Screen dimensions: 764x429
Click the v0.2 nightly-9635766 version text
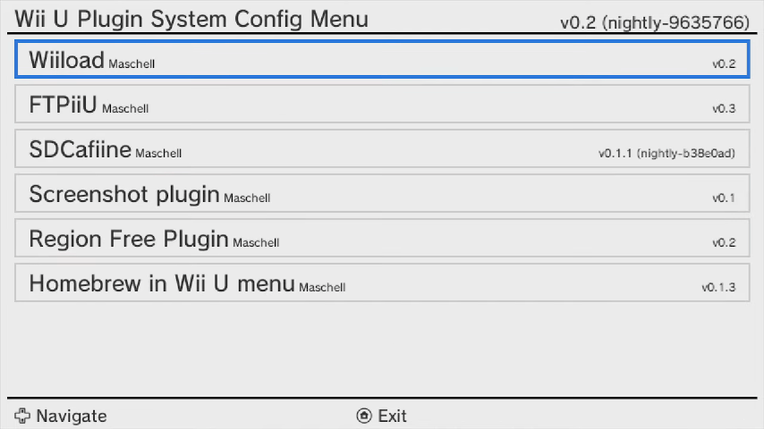click(x=654, y=22)
